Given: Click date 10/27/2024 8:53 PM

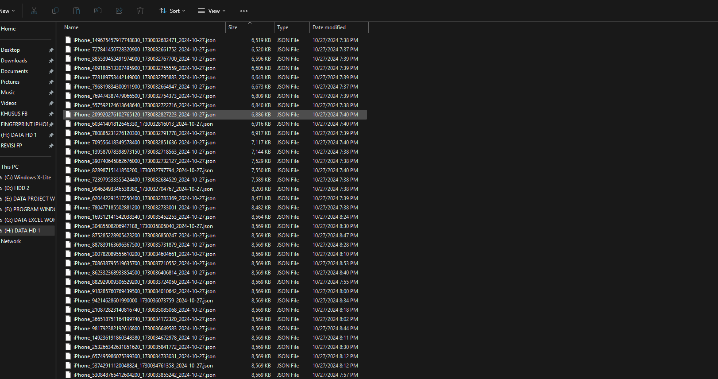Looking at the screenshot, I should pos(335,263).
